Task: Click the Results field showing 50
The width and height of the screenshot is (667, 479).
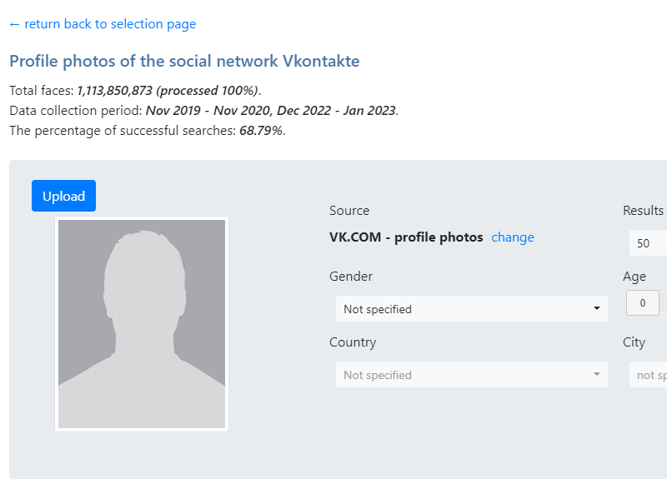Action: coord(648,243)
